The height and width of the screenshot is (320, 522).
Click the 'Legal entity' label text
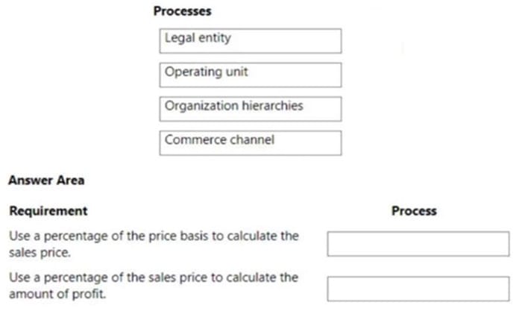198,38
